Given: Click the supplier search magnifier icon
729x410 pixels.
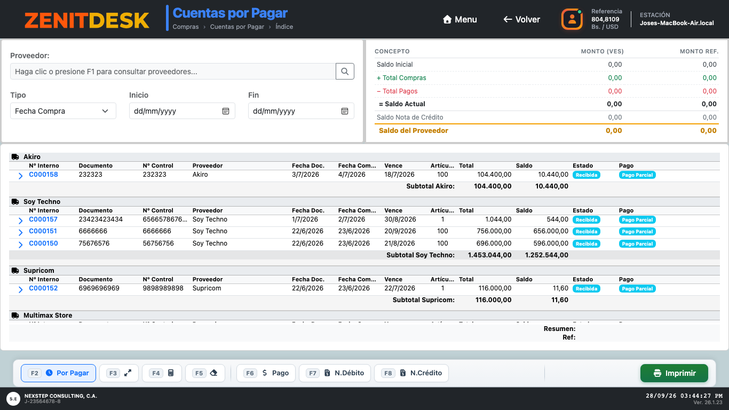Looking at the screenshot, I should click(345, 71).
